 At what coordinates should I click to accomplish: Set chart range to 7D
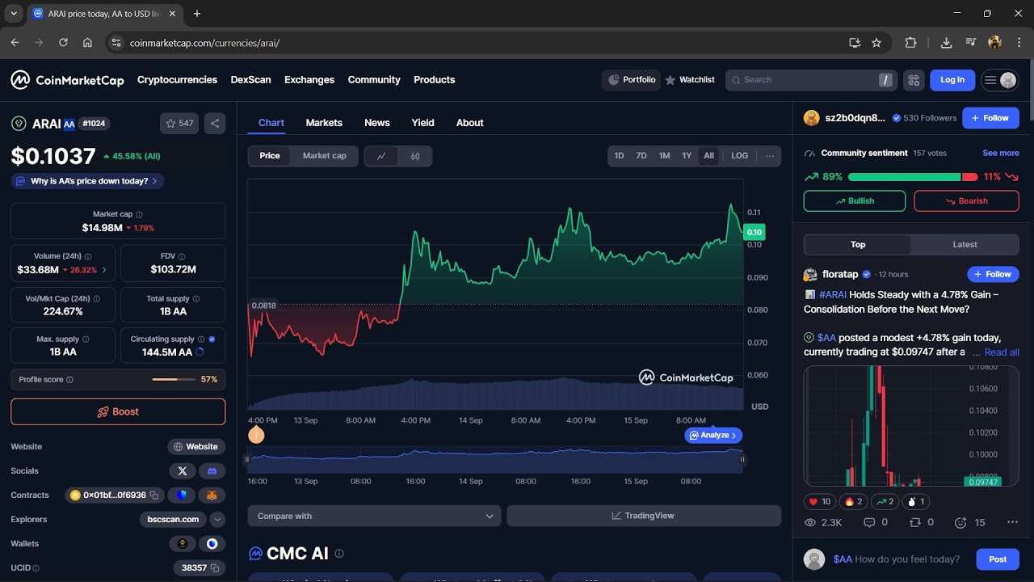click(x=641, y=156)
